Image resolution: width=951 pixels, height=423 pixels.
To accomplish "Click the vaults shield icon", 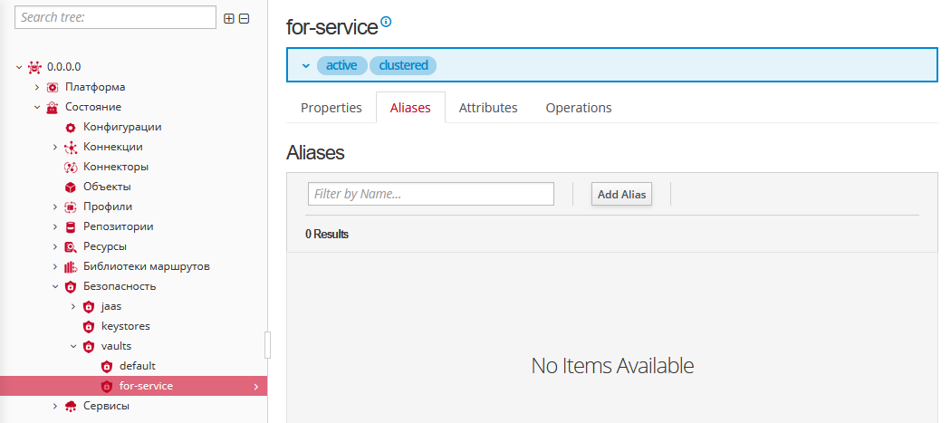I will (x=89, y=347).
